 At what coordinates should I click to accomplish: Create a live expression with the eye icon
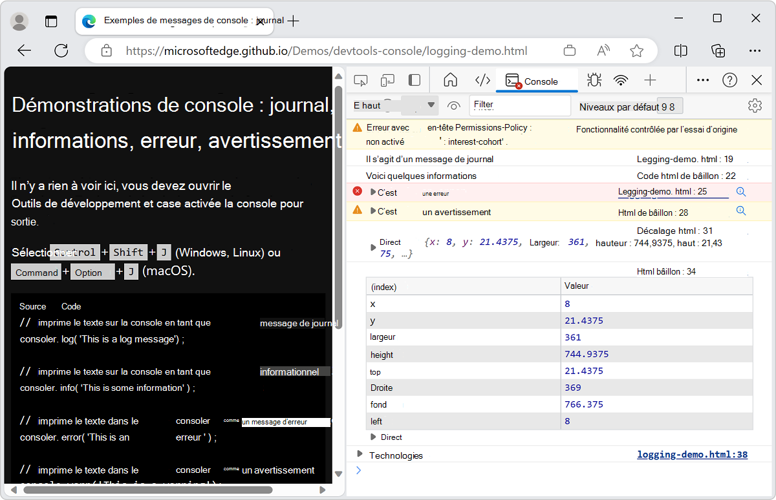pyautogui.click(x=454, y=105)
